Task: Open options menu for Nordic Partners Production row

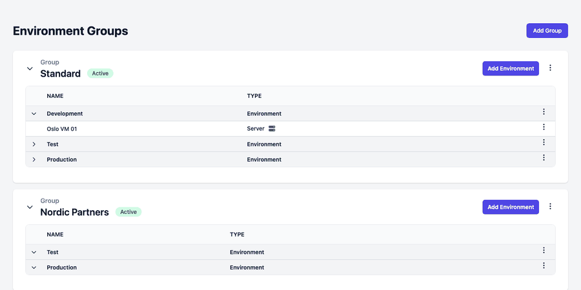Action: (544, 266)
